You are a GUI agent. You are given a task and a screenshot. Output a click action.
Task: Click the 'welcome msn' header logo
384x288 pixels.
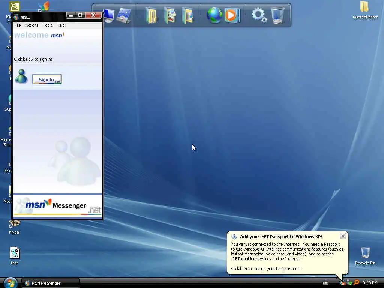(39, 35)
